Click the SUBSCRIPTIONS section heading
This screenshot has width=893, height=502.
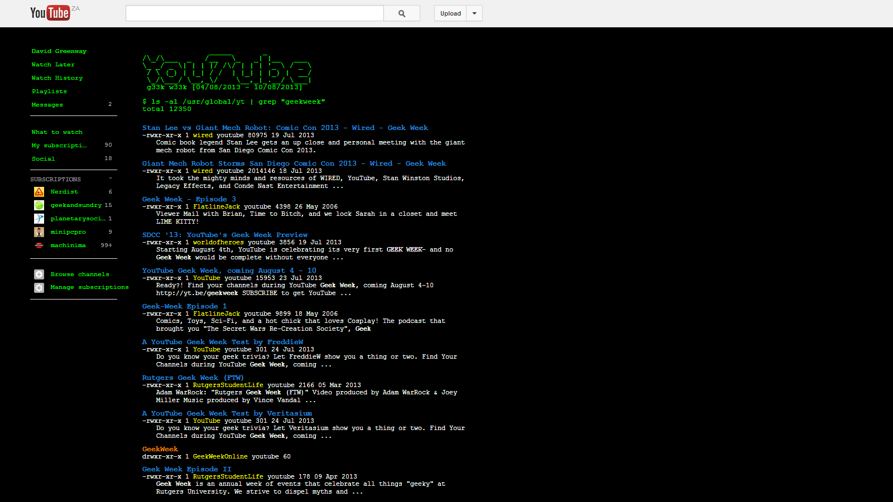click(55, 179)
